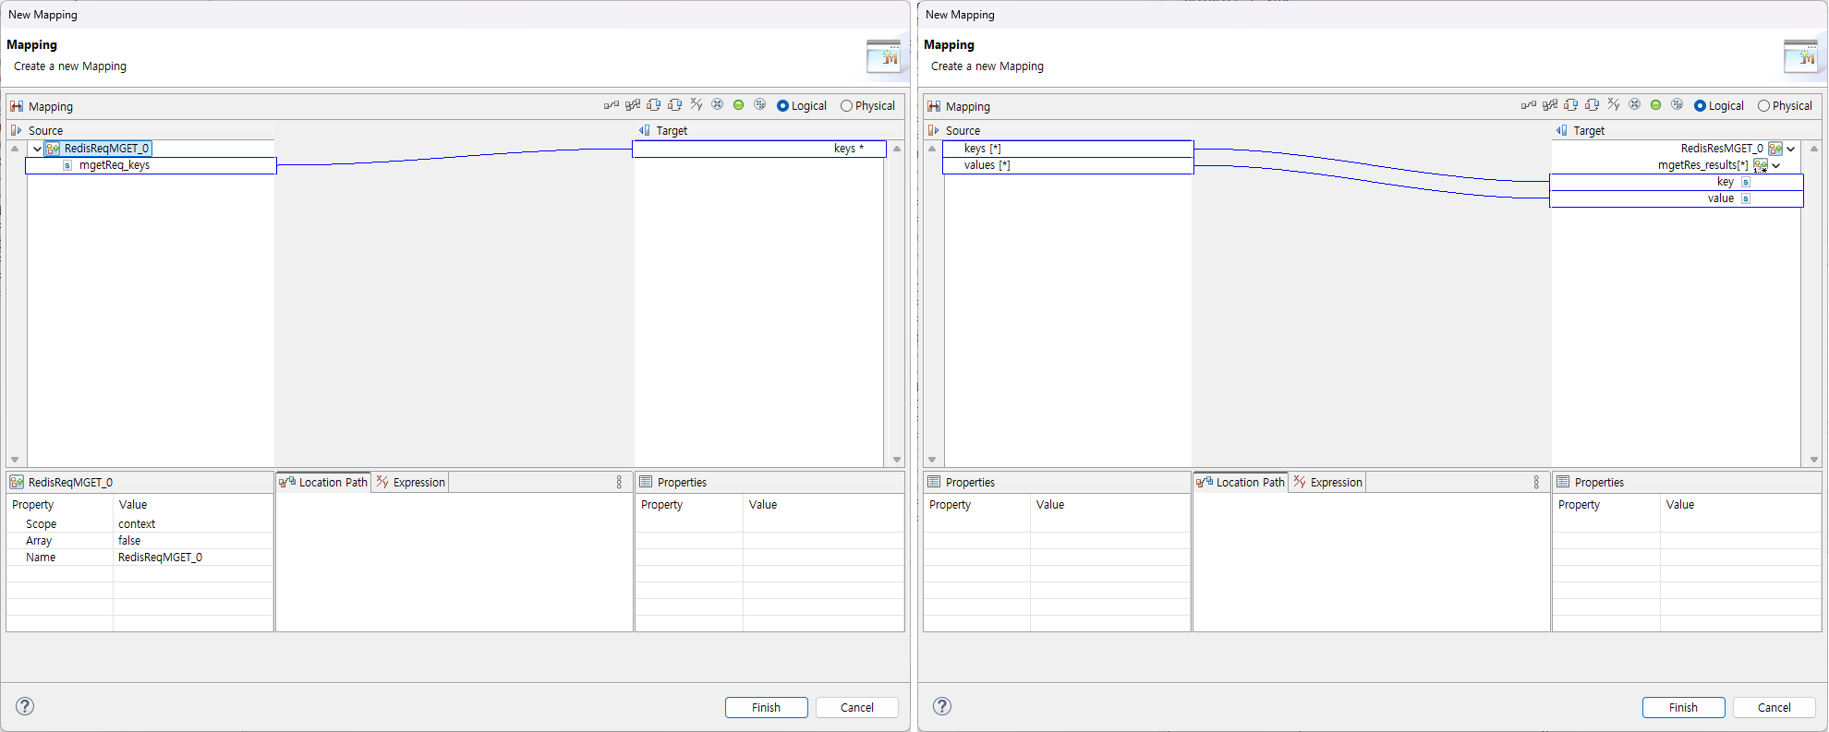Switch to Expression tab in left dialog
This screenshot has width=1829, height=732.
click(x=411, y=482)
